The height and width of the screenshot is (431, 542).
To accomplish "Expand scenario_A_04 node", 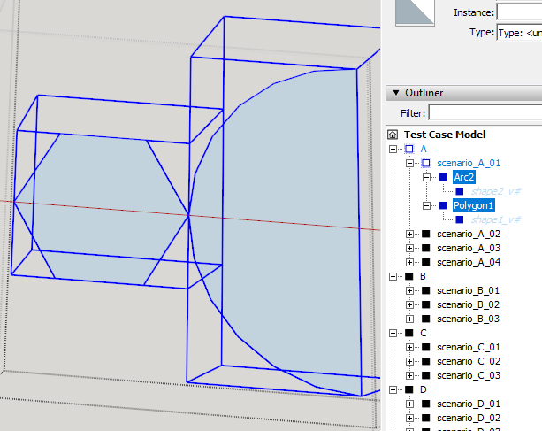I will pyautogui.click(x=410, y=263).
